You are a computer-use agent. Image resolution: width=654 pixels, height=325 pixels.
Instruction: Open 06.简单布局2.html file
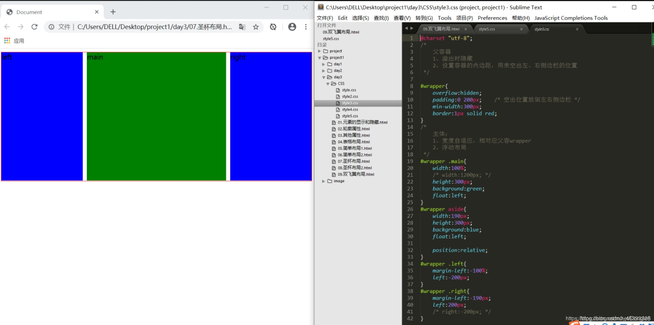pos(355,155)
